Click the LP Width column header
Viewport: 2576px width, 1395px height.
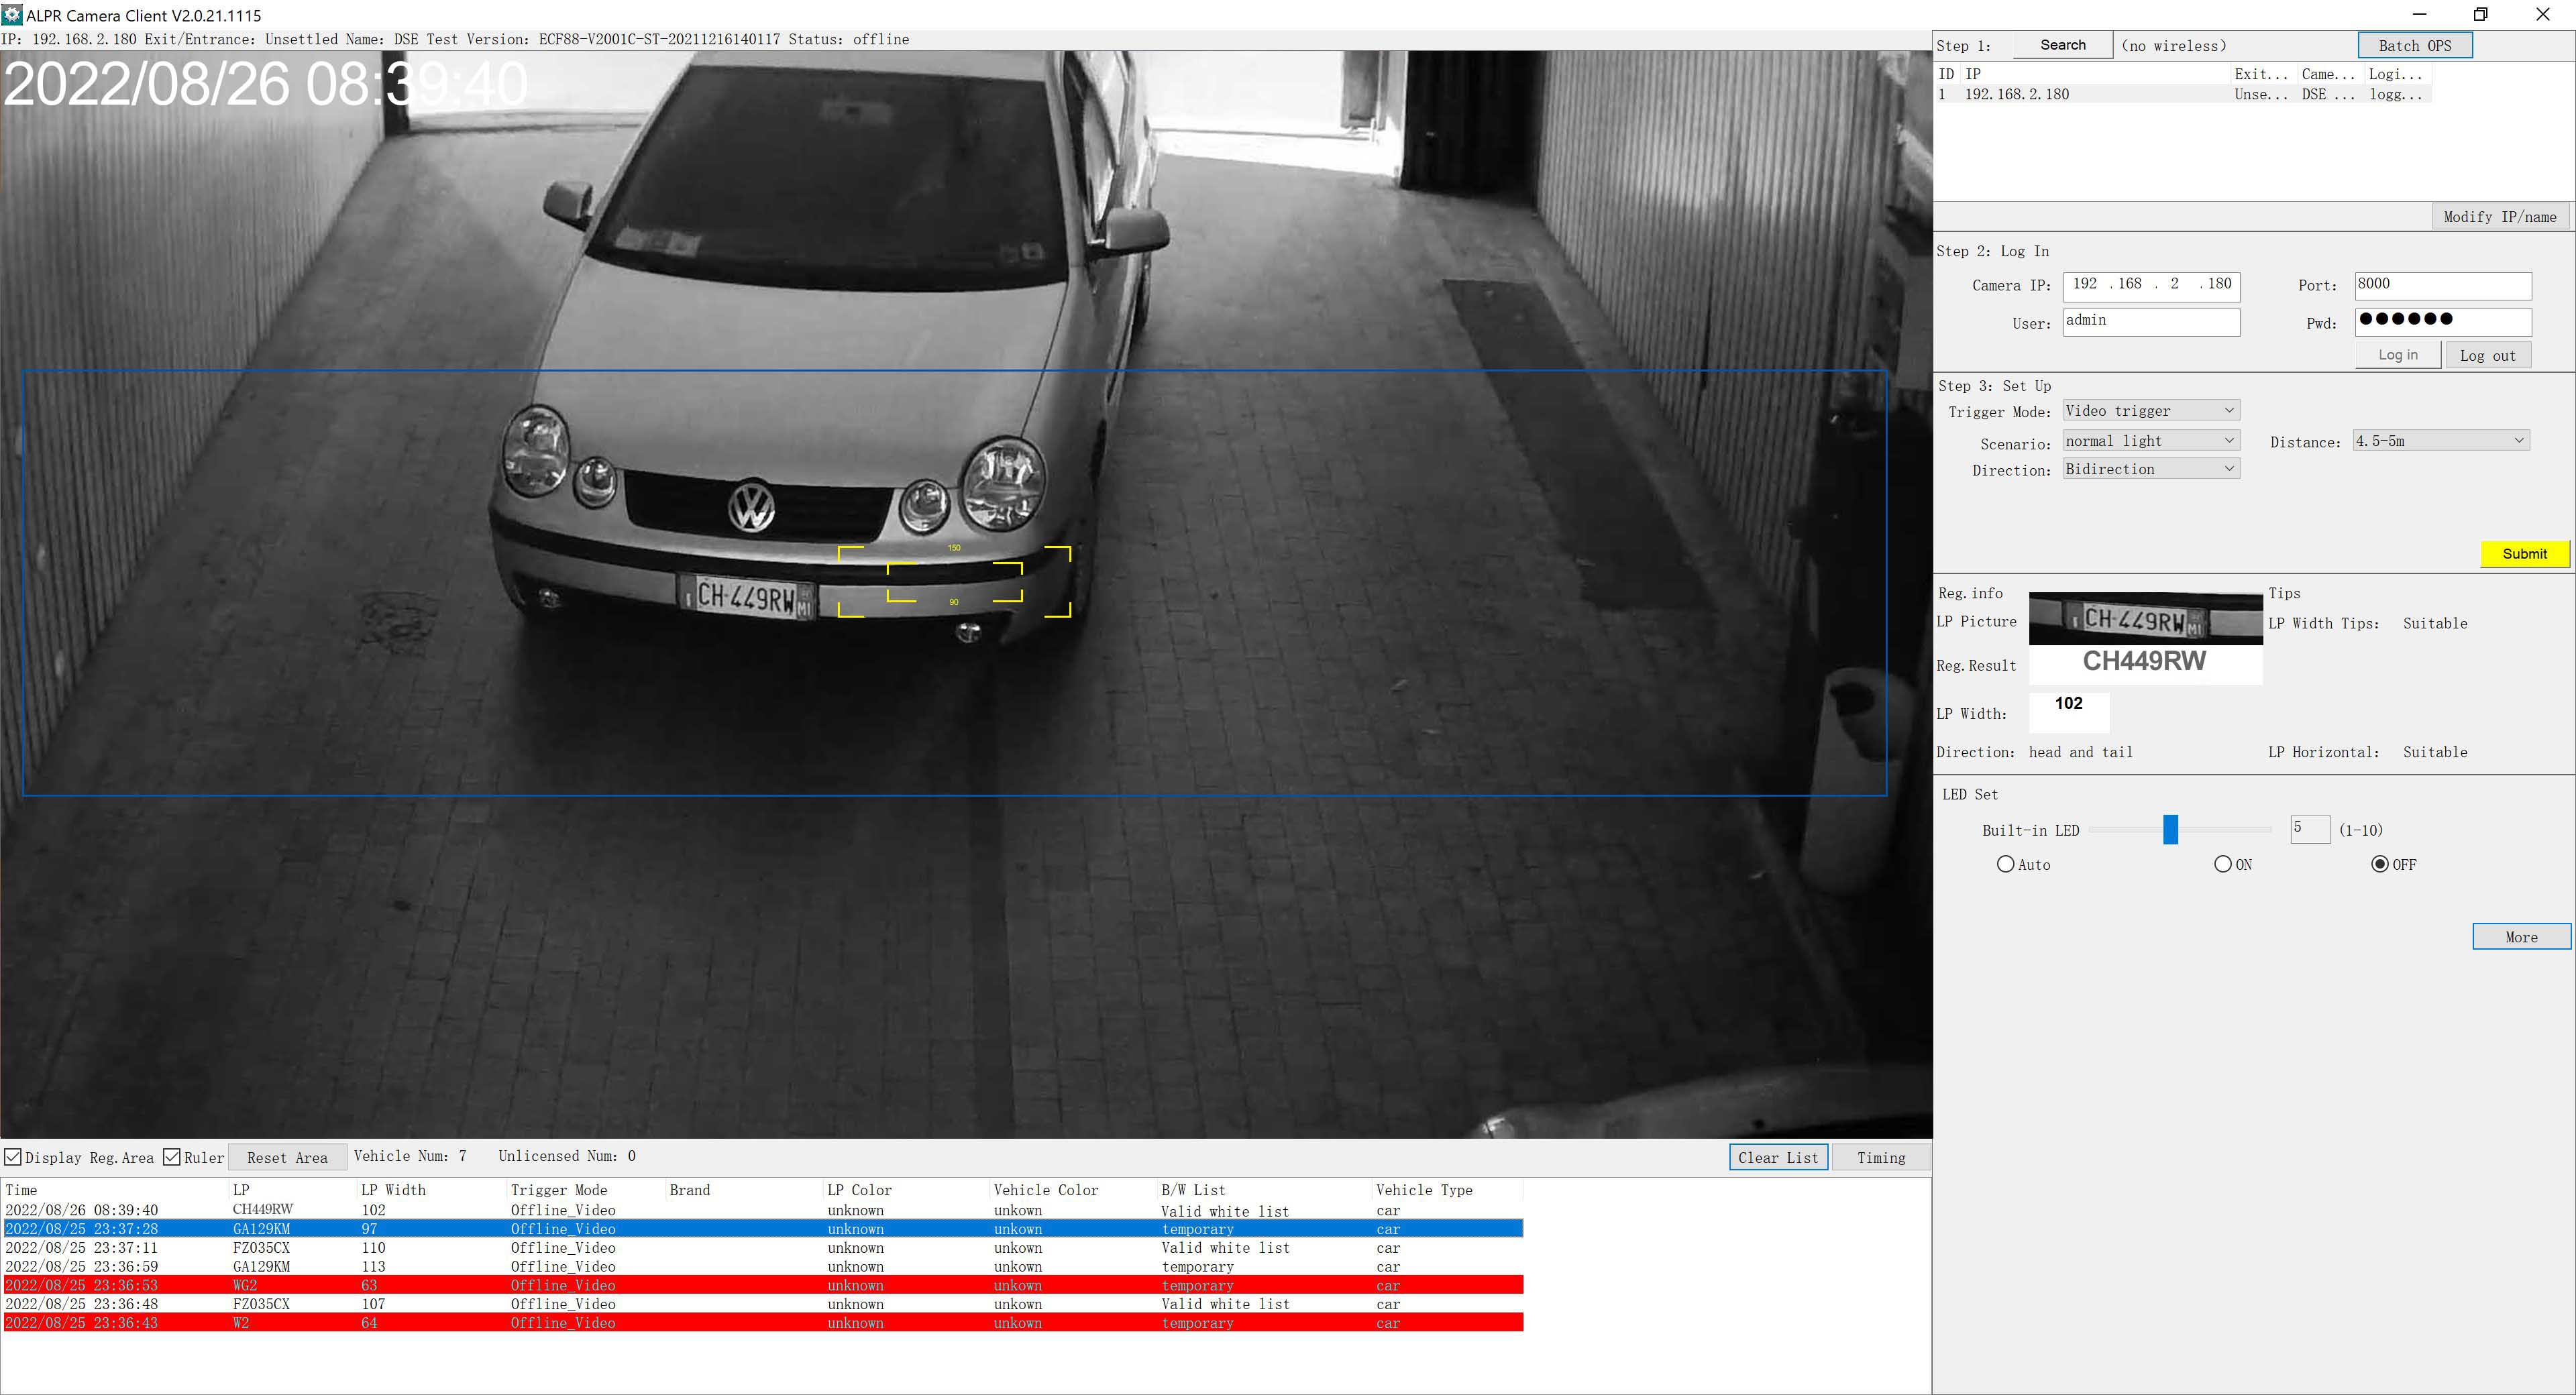pos(393,1190)
